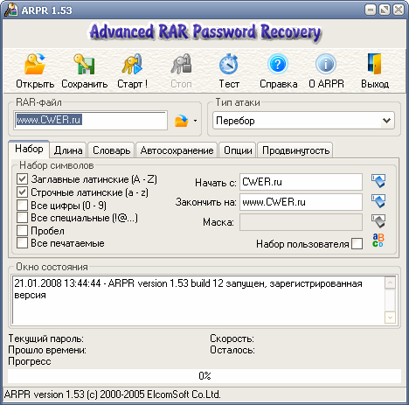Click icon next to Маска field
Screen dimensions: 409x405
coord(378,221)
